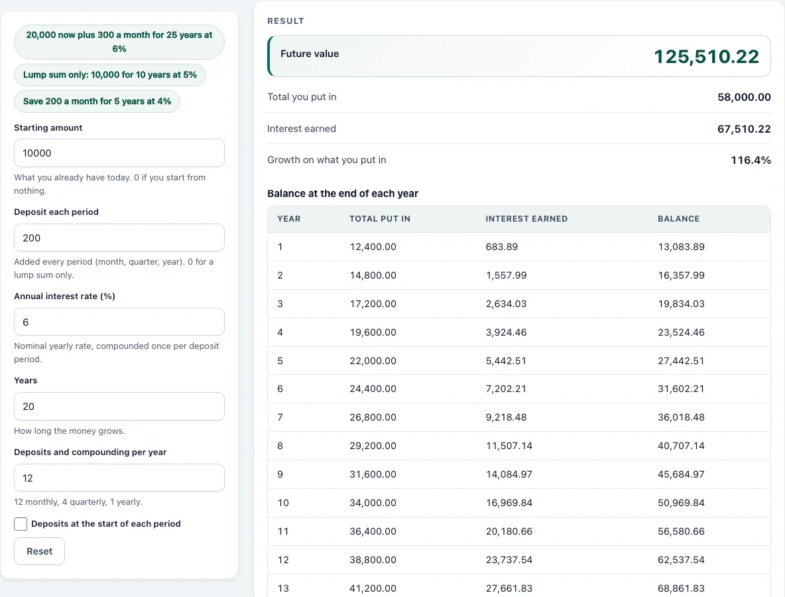Click year 2 balance 16,357.99
Image resolution: width=785 pixels, height=597 pixels.
[x=681, y=275]
